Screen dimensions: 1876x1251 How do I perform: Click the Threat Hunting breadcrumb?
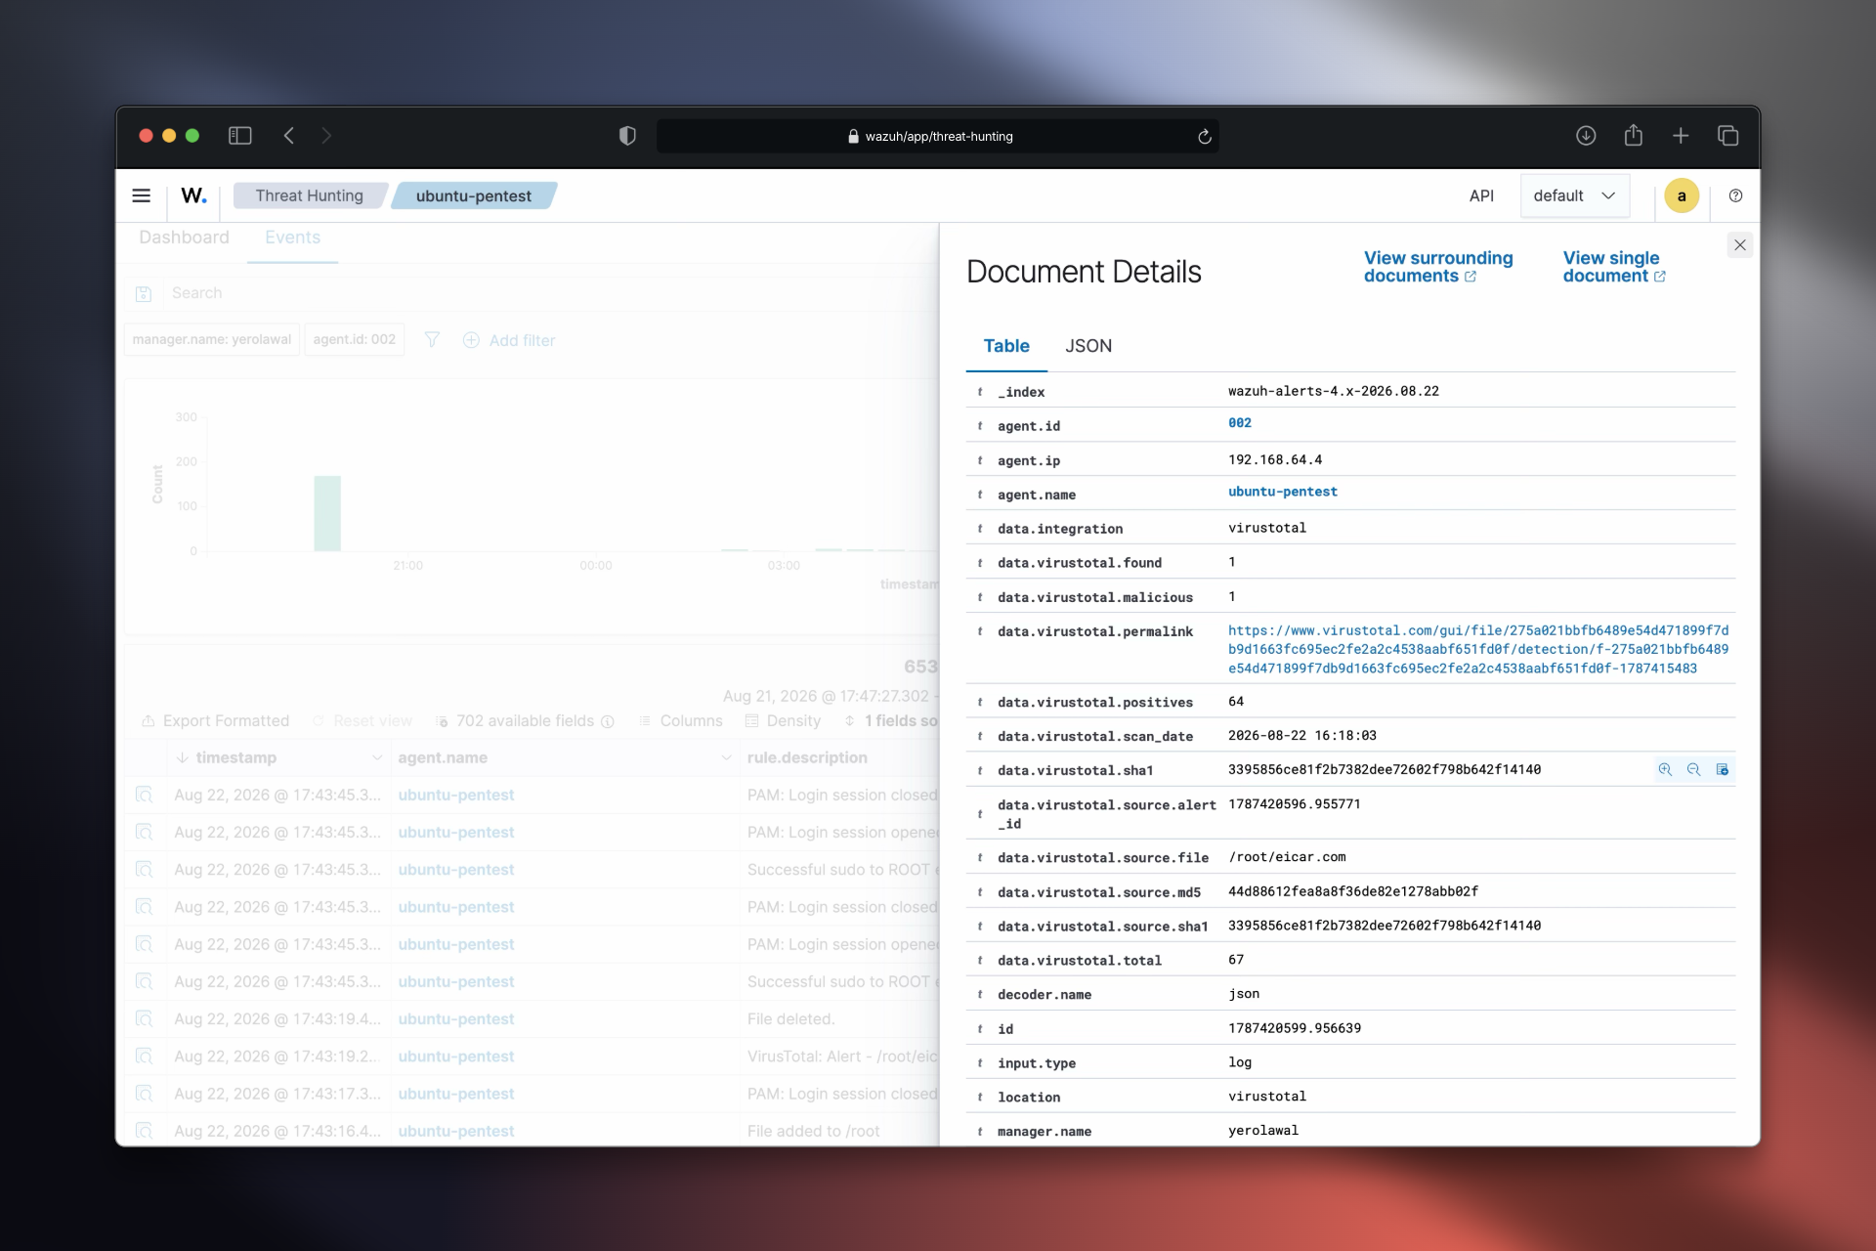coord(309,195)
